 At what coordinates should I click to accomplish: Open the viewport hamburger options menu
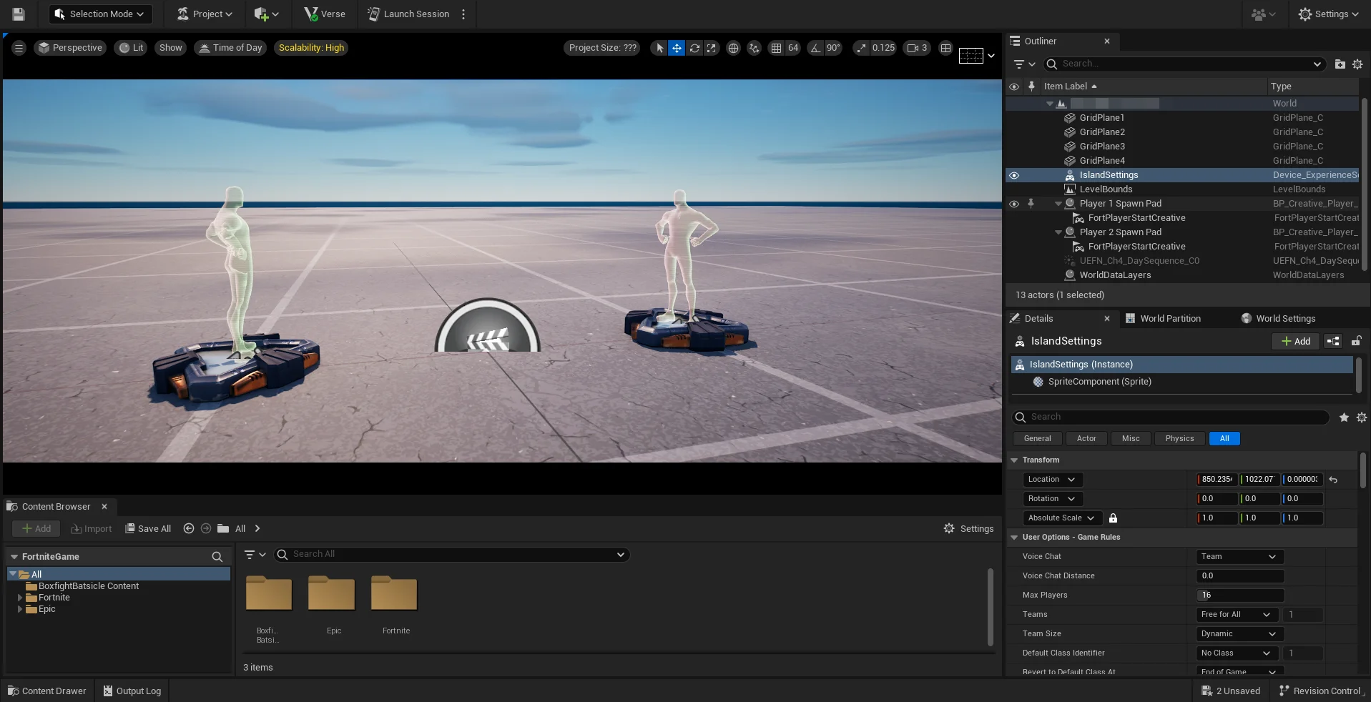[x=19, y=48]
